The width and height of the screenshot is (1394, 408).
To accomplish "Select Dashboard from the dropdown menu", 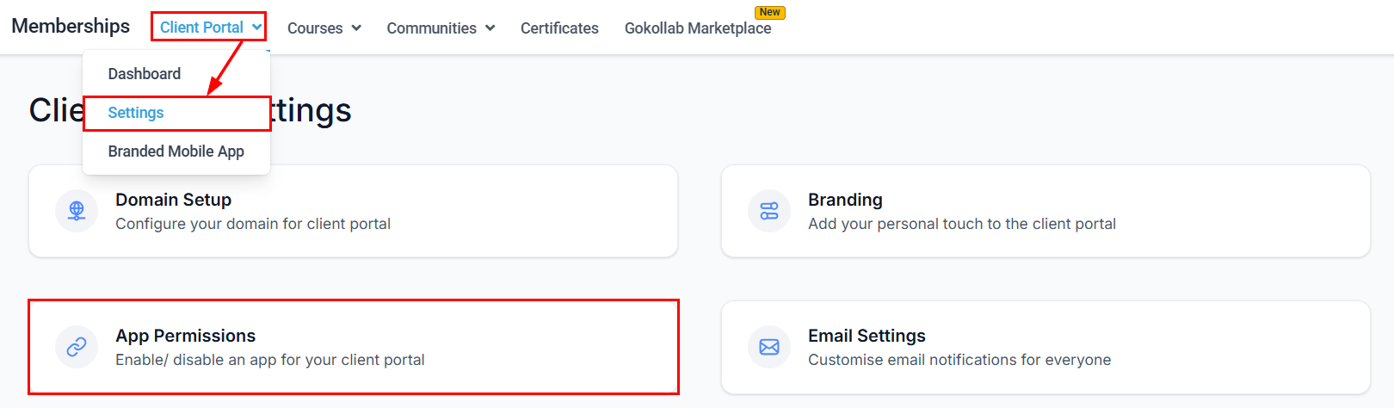I will (x=145, y=74).
